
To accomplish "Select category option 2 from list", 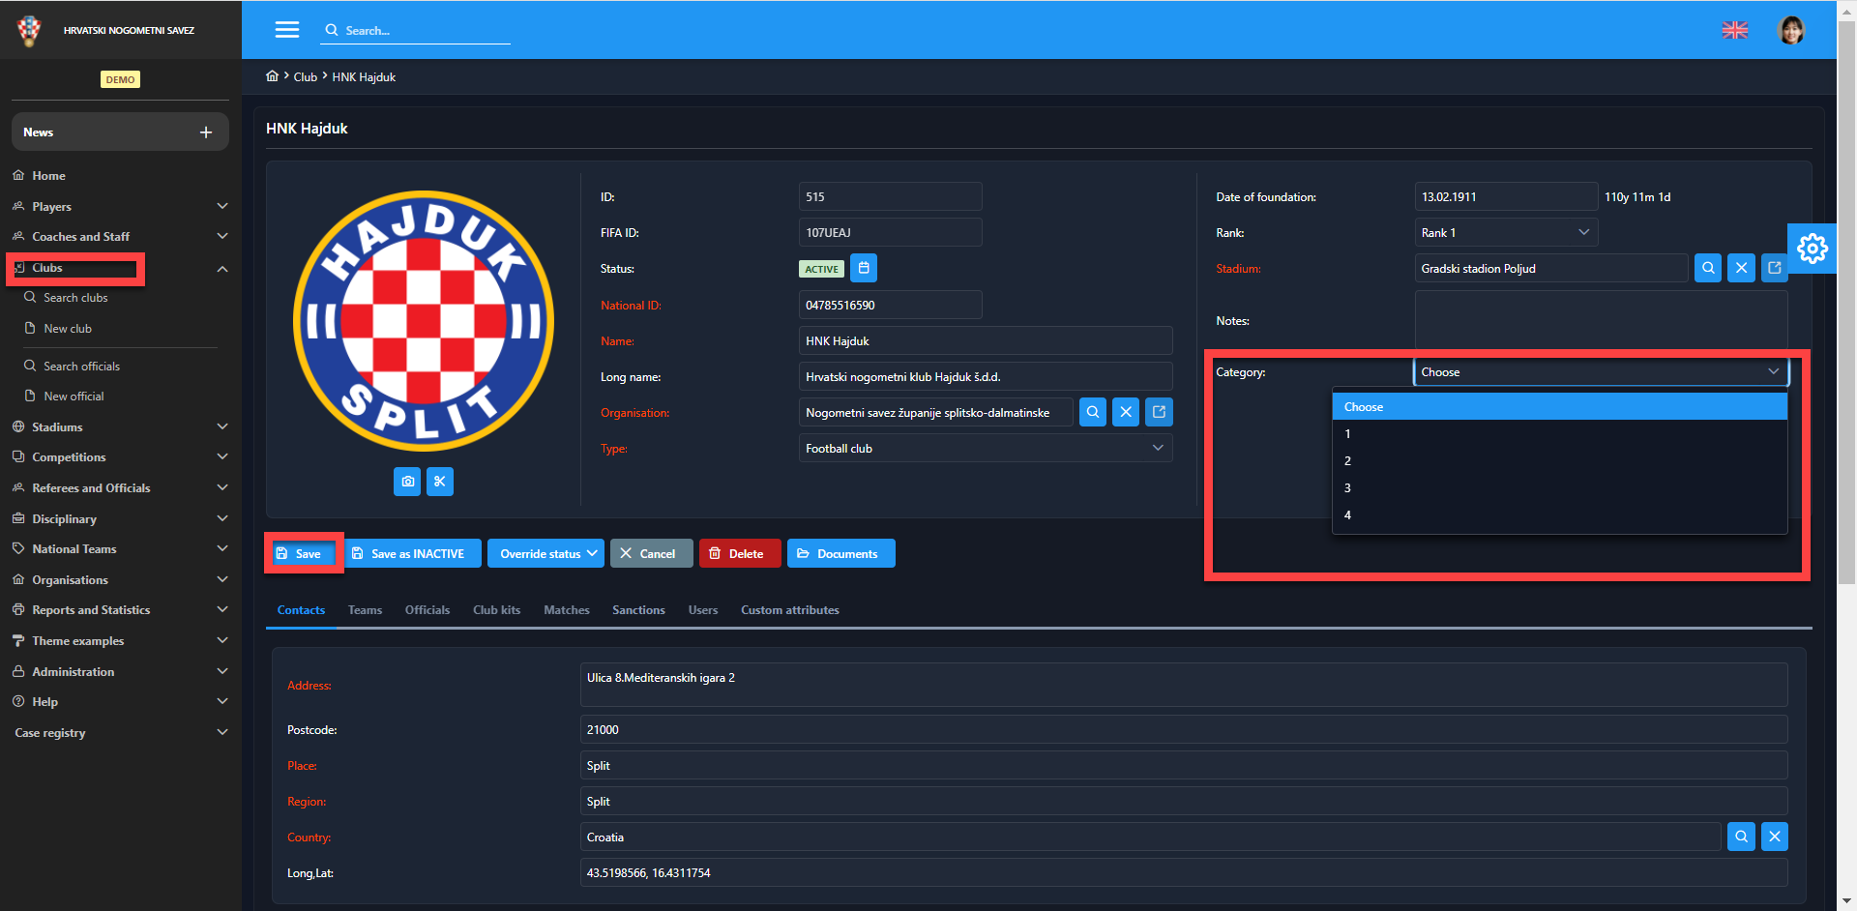I will pyautogui.click(x=1347, y=461).
